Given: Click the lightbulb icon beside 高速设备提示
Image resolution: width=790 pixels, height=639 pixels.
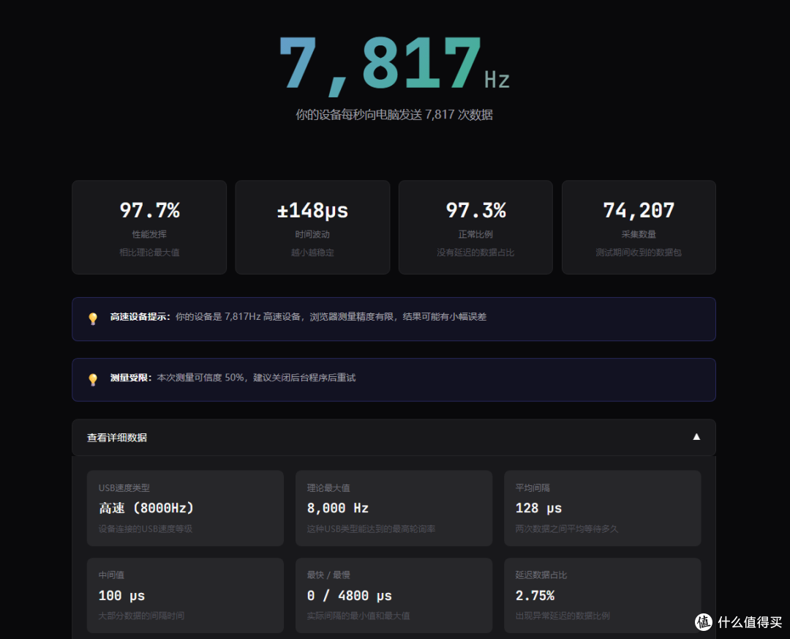Looking at the screenshot, I should pos(93,318).
